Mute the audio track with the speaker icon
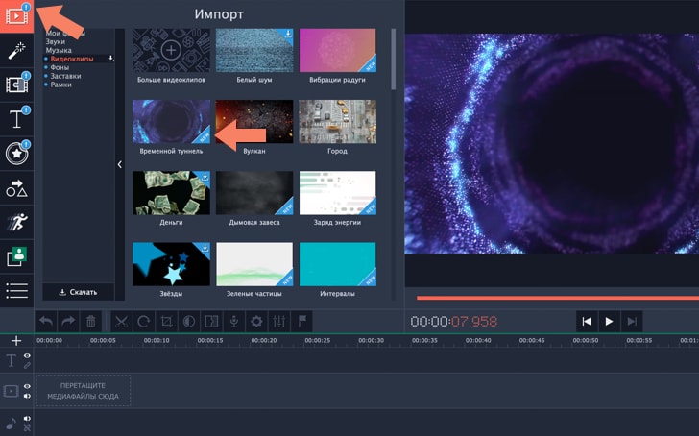The height and width of the screenshot is (436, 699). 27,419
